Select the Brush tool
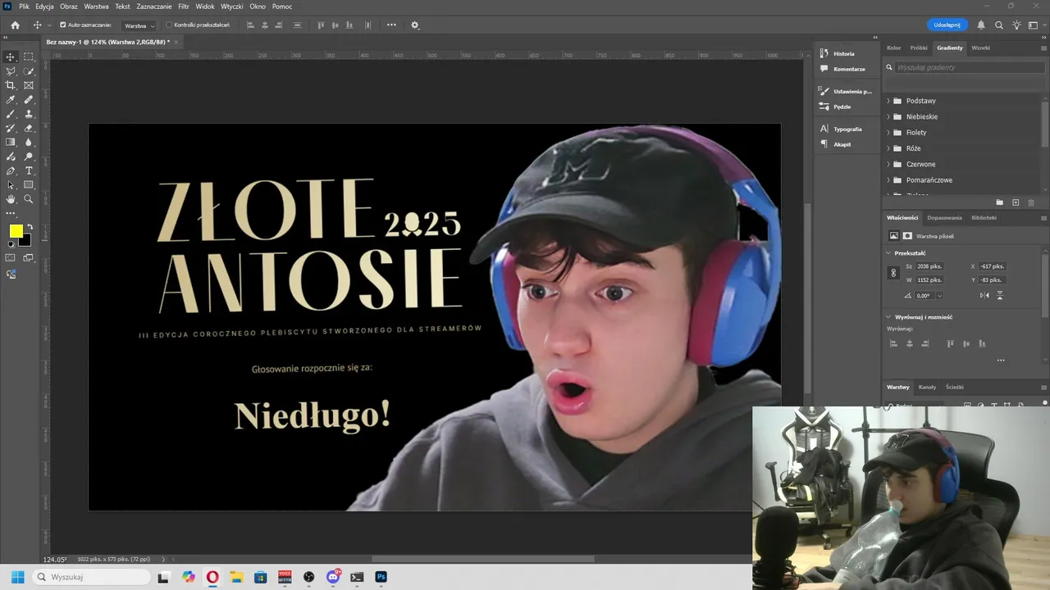 pos(11,114)
